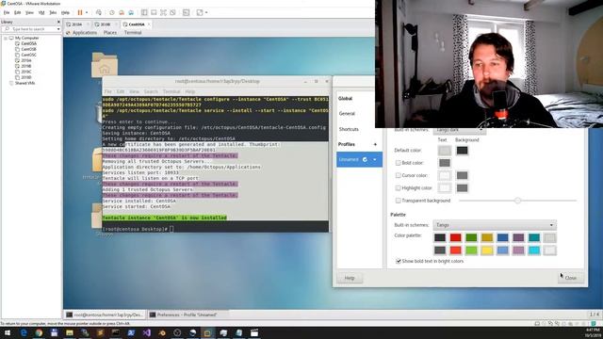Select CentOSA in the library tree
Screen dimensions: 603x339
pyautogui.click(x=28, y=44)
